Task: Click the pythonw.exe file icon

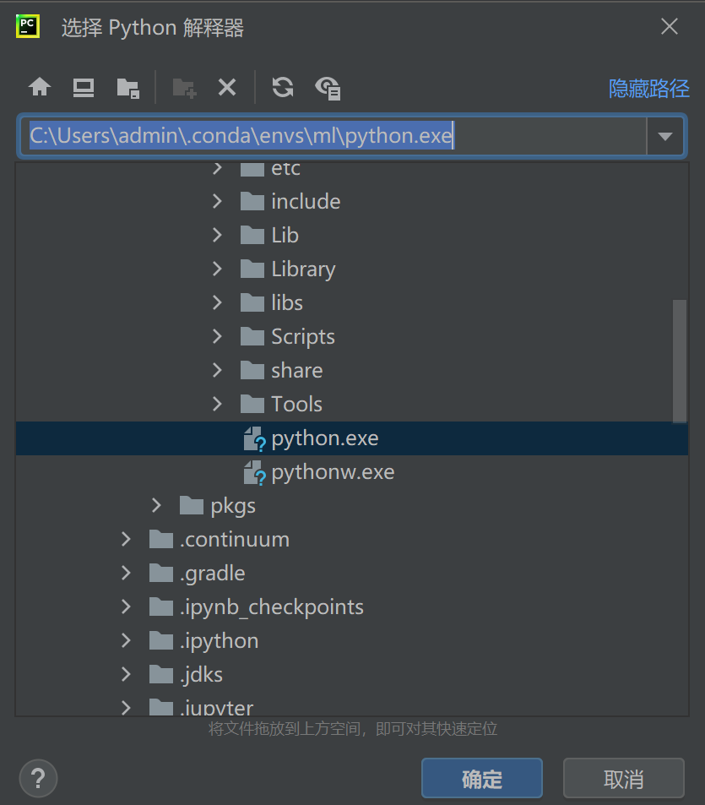Action: coord(254,473)
